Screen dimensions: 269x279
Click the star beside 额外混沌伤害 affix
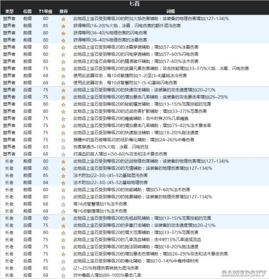64,26
